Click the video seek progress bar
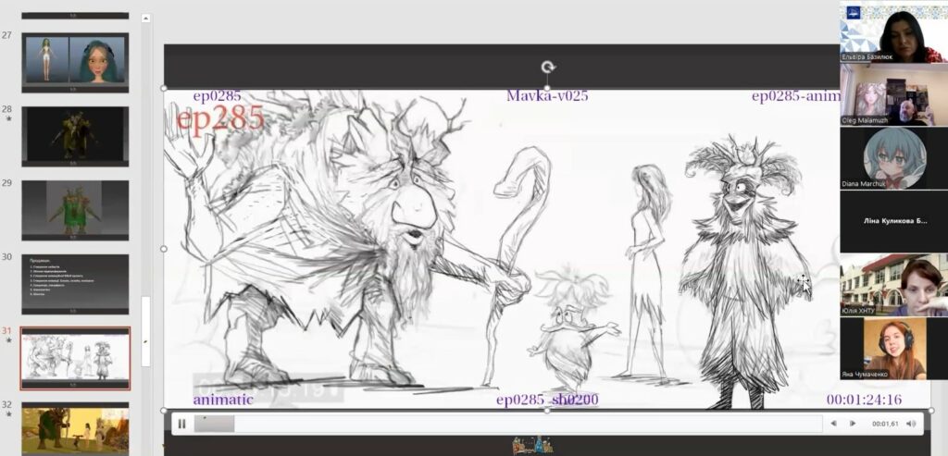The height and width of the screenshot is (456, 948). 508,424
